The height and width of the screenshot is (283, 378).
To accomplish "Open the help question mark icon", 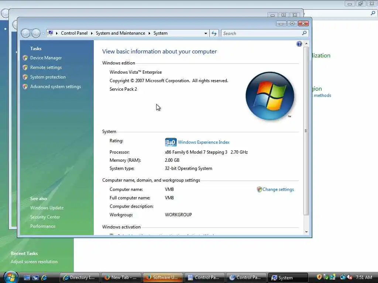I will click(x=299, y=44).
